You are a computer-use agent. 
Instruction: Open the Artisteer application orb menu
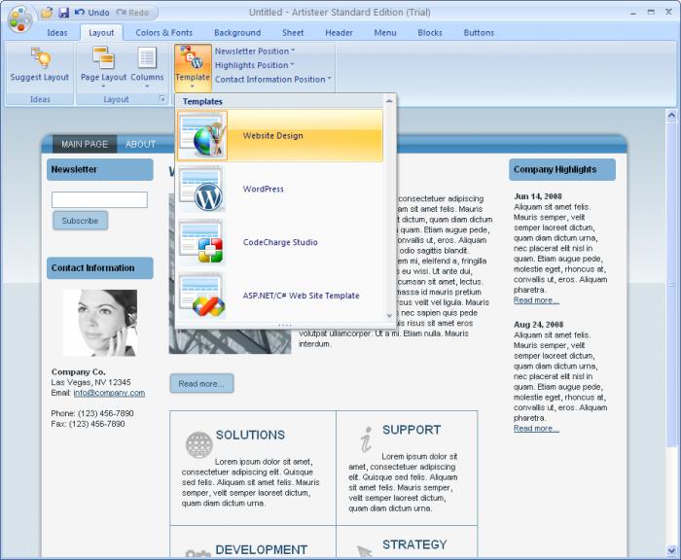pos(19,19)
